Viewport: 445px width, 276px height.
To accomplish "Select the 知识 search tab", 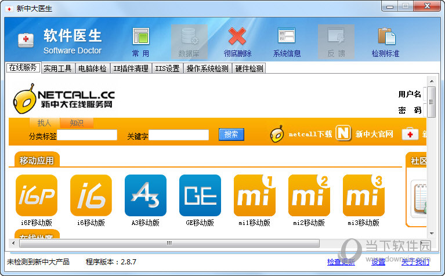I will coord(77,123).
